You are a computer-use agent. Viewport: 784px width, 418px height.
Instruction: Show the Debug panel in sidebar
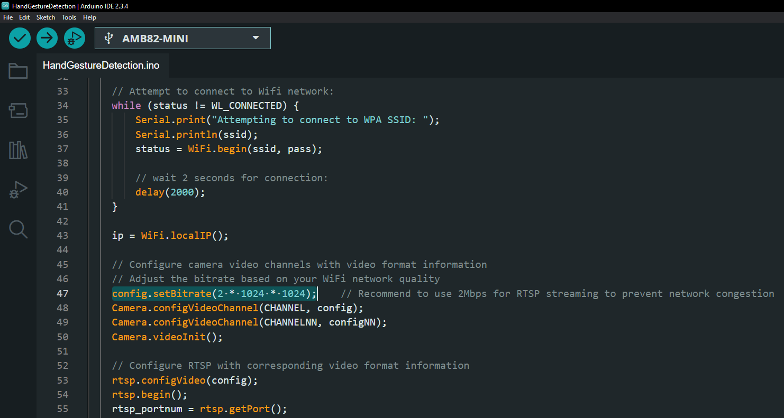(18, 190)
